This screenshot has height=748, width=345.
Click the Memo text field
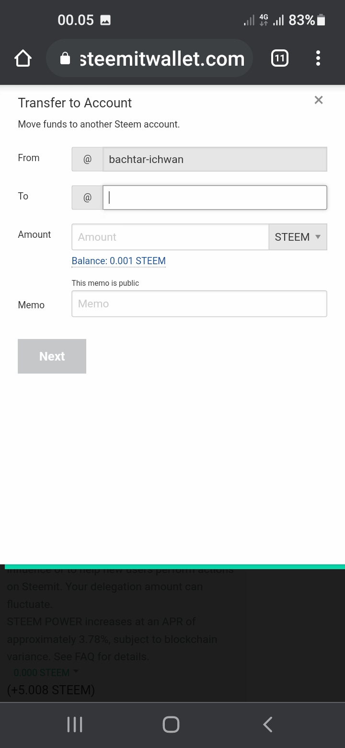[199, 304]
